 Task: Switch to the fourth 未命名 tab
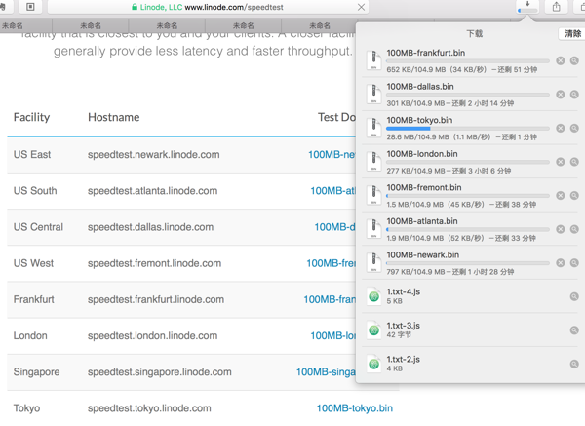pyautogui.click(x=243, y=25)
